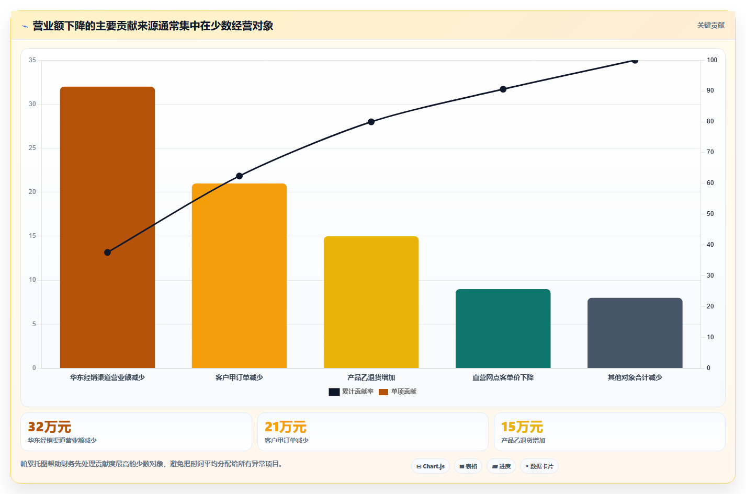Click the cumulative line point above 华东经销渠道
The width and height of the screenshot is (746, 494).
click(107, 252)
